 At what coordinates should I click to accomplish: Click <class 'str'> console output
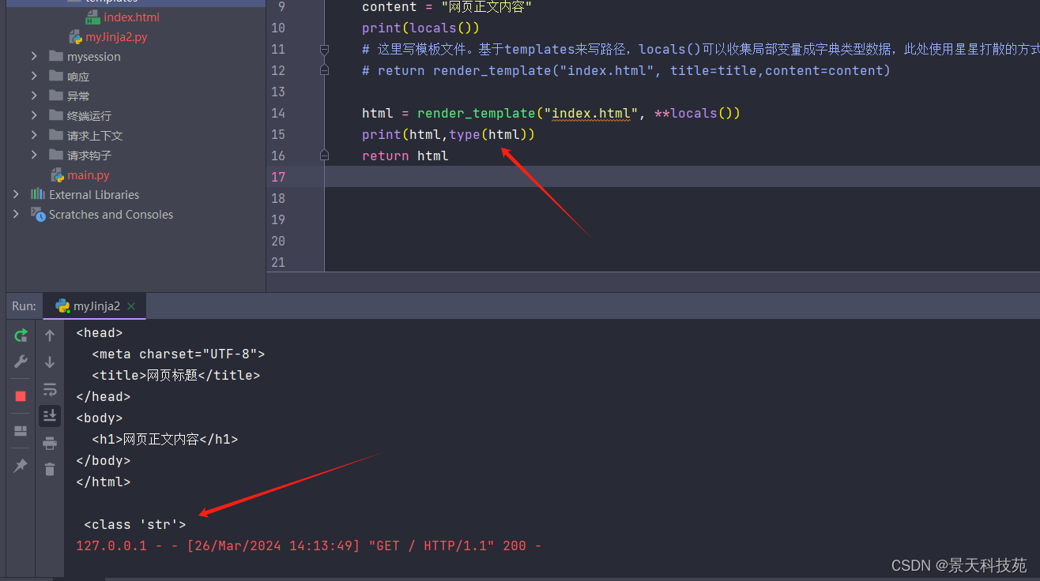pos(135,524)
